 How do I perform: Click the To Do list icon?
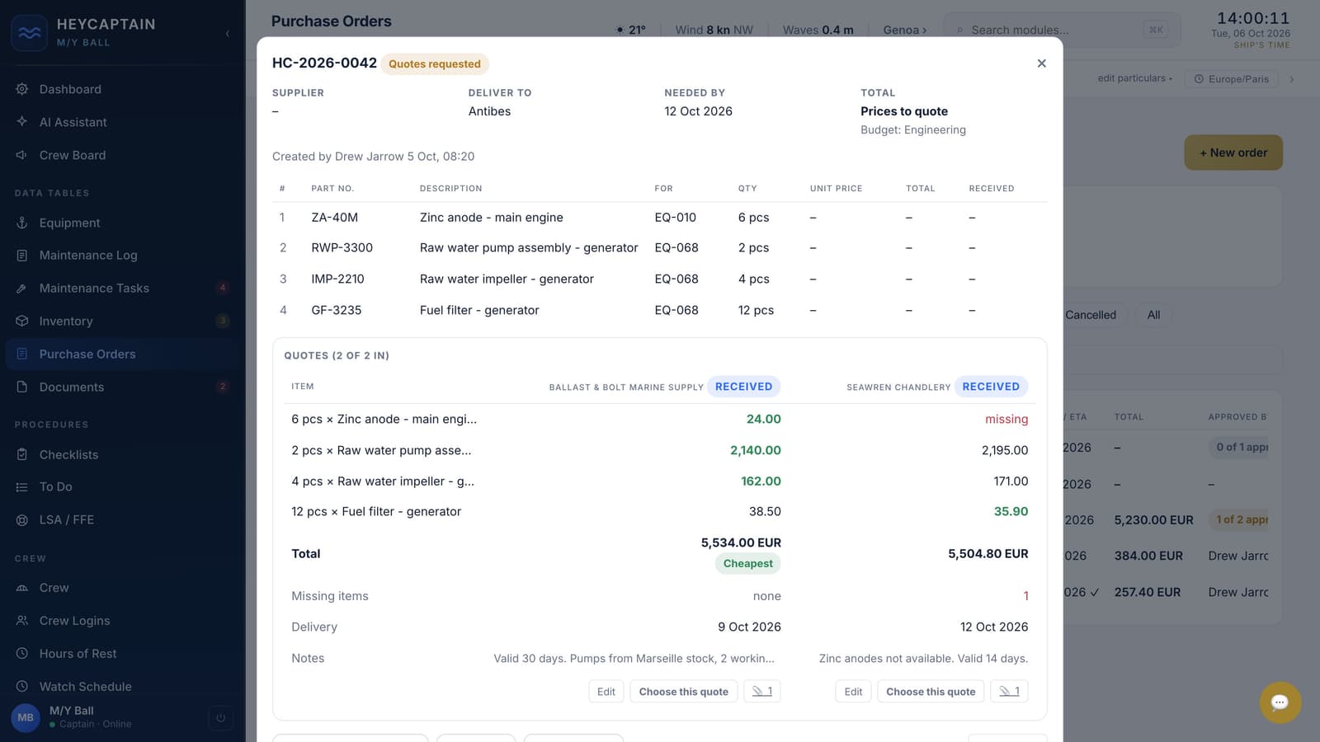tap(22, 487)
